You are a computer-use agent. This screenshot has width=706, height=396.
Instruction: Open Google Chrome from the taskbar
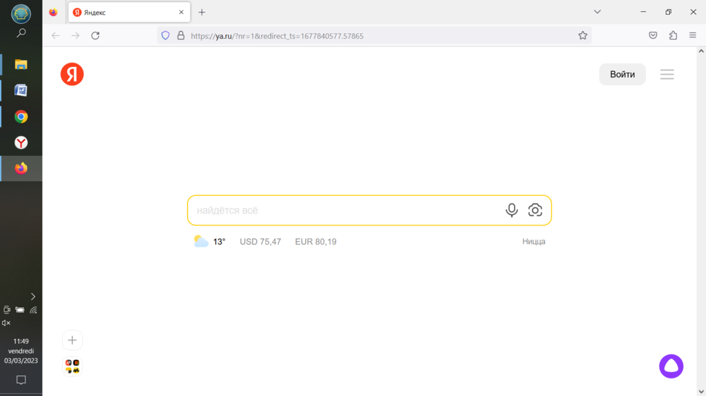pos(21,117)
